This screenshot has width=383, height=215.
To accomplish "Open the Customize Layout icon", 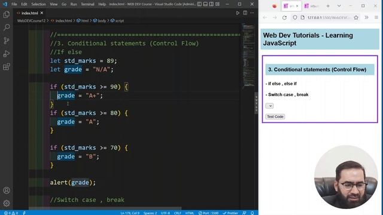I will click(217, 4).
